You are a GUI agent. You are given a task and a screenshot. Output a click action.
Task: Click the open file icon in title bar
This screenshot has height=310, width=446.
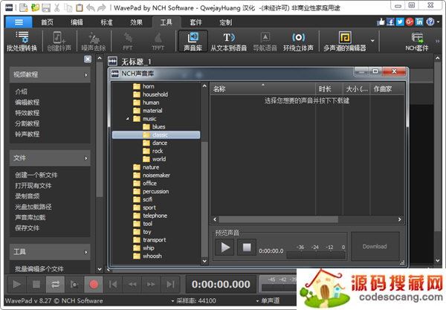[x=35, y=7]
